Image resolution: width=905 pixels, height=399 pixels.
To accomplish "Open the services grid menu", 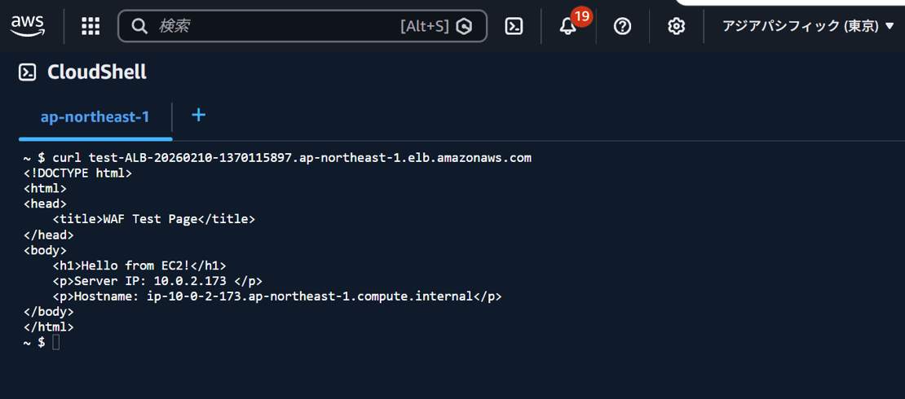I will pyautogui.click(x=90, y=26).
